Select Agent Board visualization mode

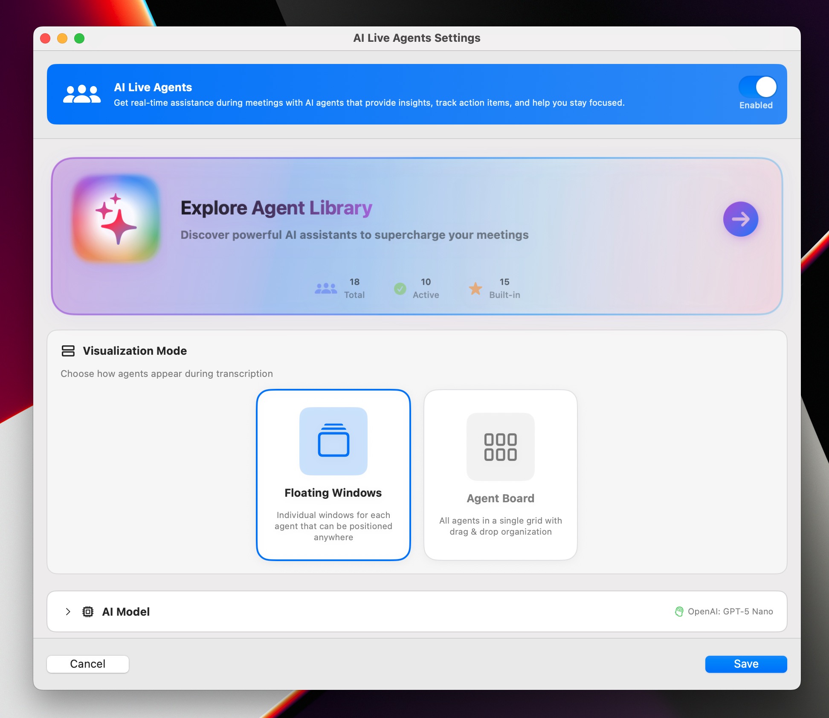(500, 498)
